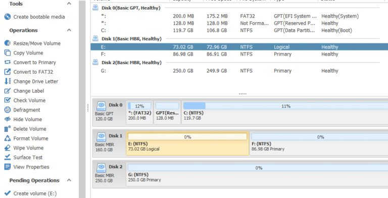The width and height of the screenshot is (388, 198).
Task: Choose Copy Volume operation
Action: point(28,53)
